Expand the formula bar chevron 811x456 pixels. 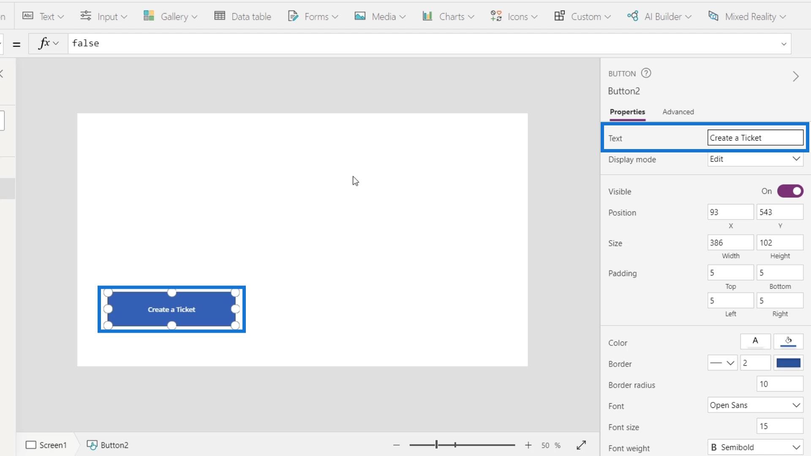click(x=784, y=44)
